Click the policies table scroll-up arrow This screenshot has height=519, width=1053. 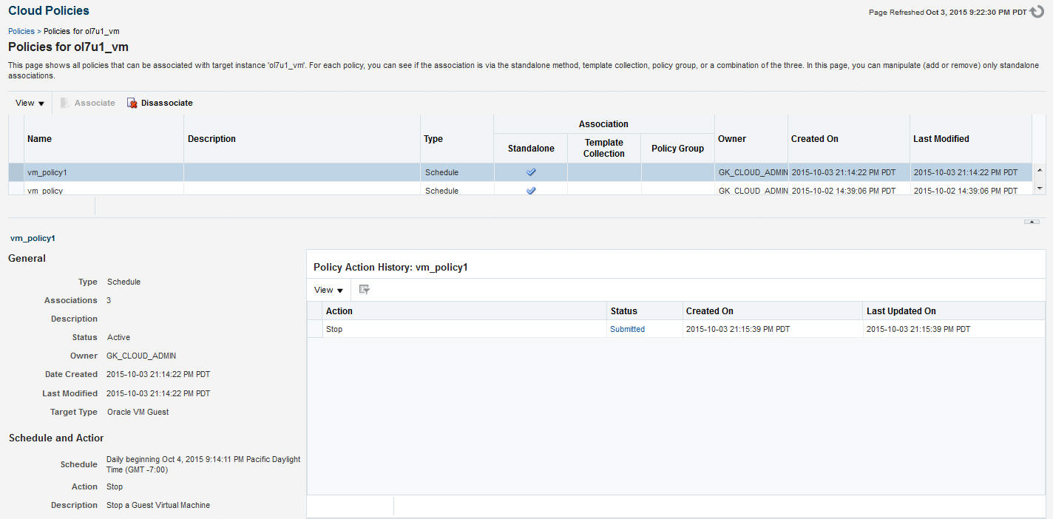tap(1039, 171)
